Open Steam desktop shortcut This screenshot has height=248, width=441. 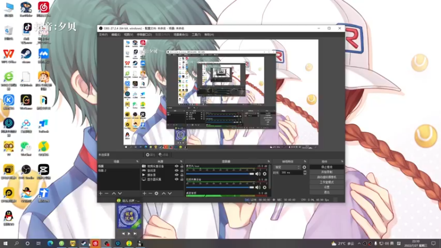click(x=26, y=56)
